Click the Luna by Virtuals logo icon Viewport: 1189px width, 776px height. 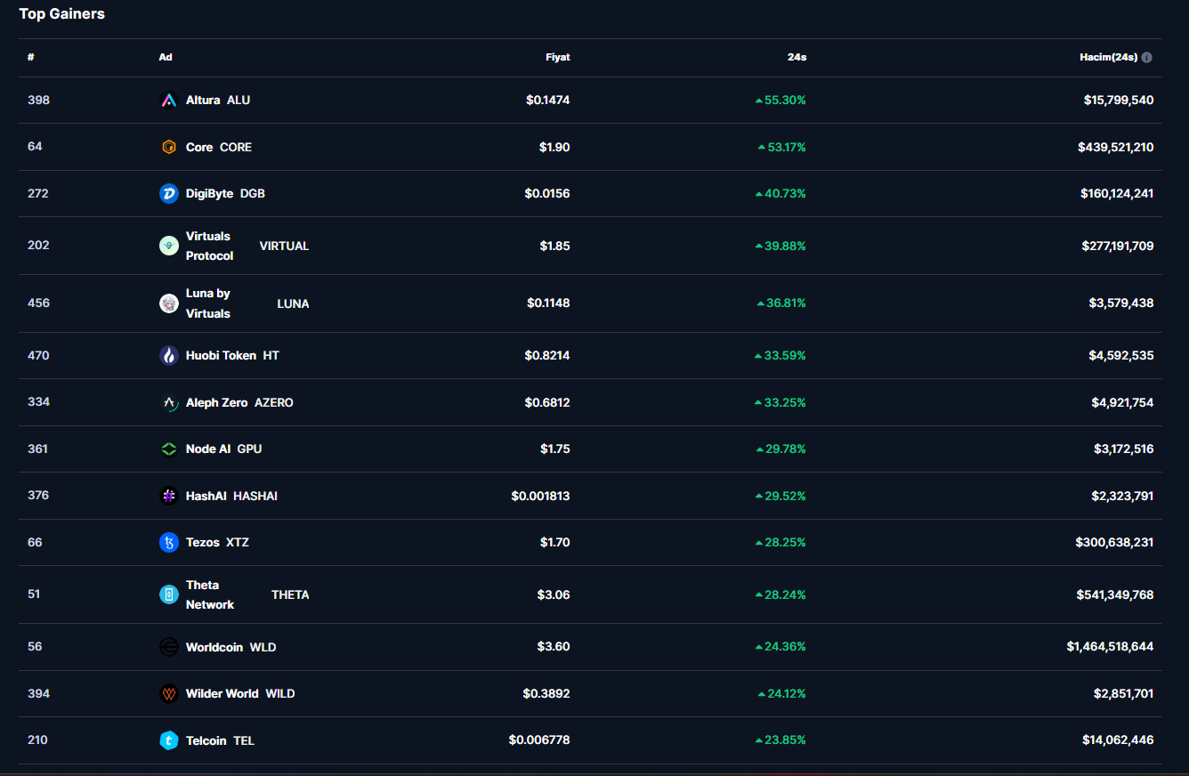pos(169,303)
